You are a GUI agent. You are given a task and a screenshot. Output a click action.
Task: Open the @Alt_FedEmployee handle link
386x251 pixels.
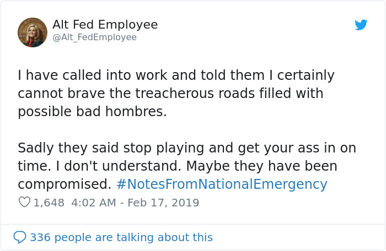[94, 37]
